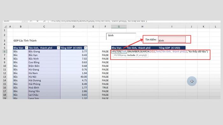This screenshot has width=223, height=125.
Task: Select column D header
Action: coord(74,27)
